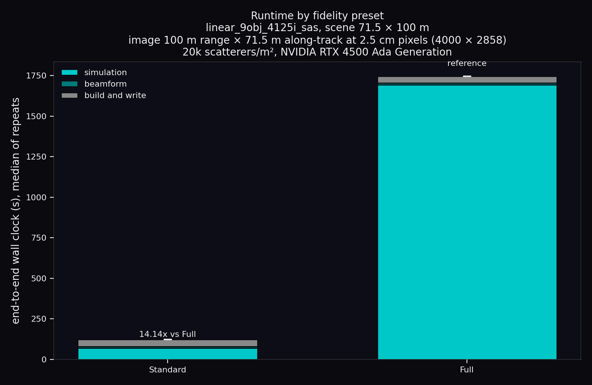The width and height of the screenshot is (592, 385).
Task: Click the y-axis tick label 1000
Action: (x=36, y=197)
